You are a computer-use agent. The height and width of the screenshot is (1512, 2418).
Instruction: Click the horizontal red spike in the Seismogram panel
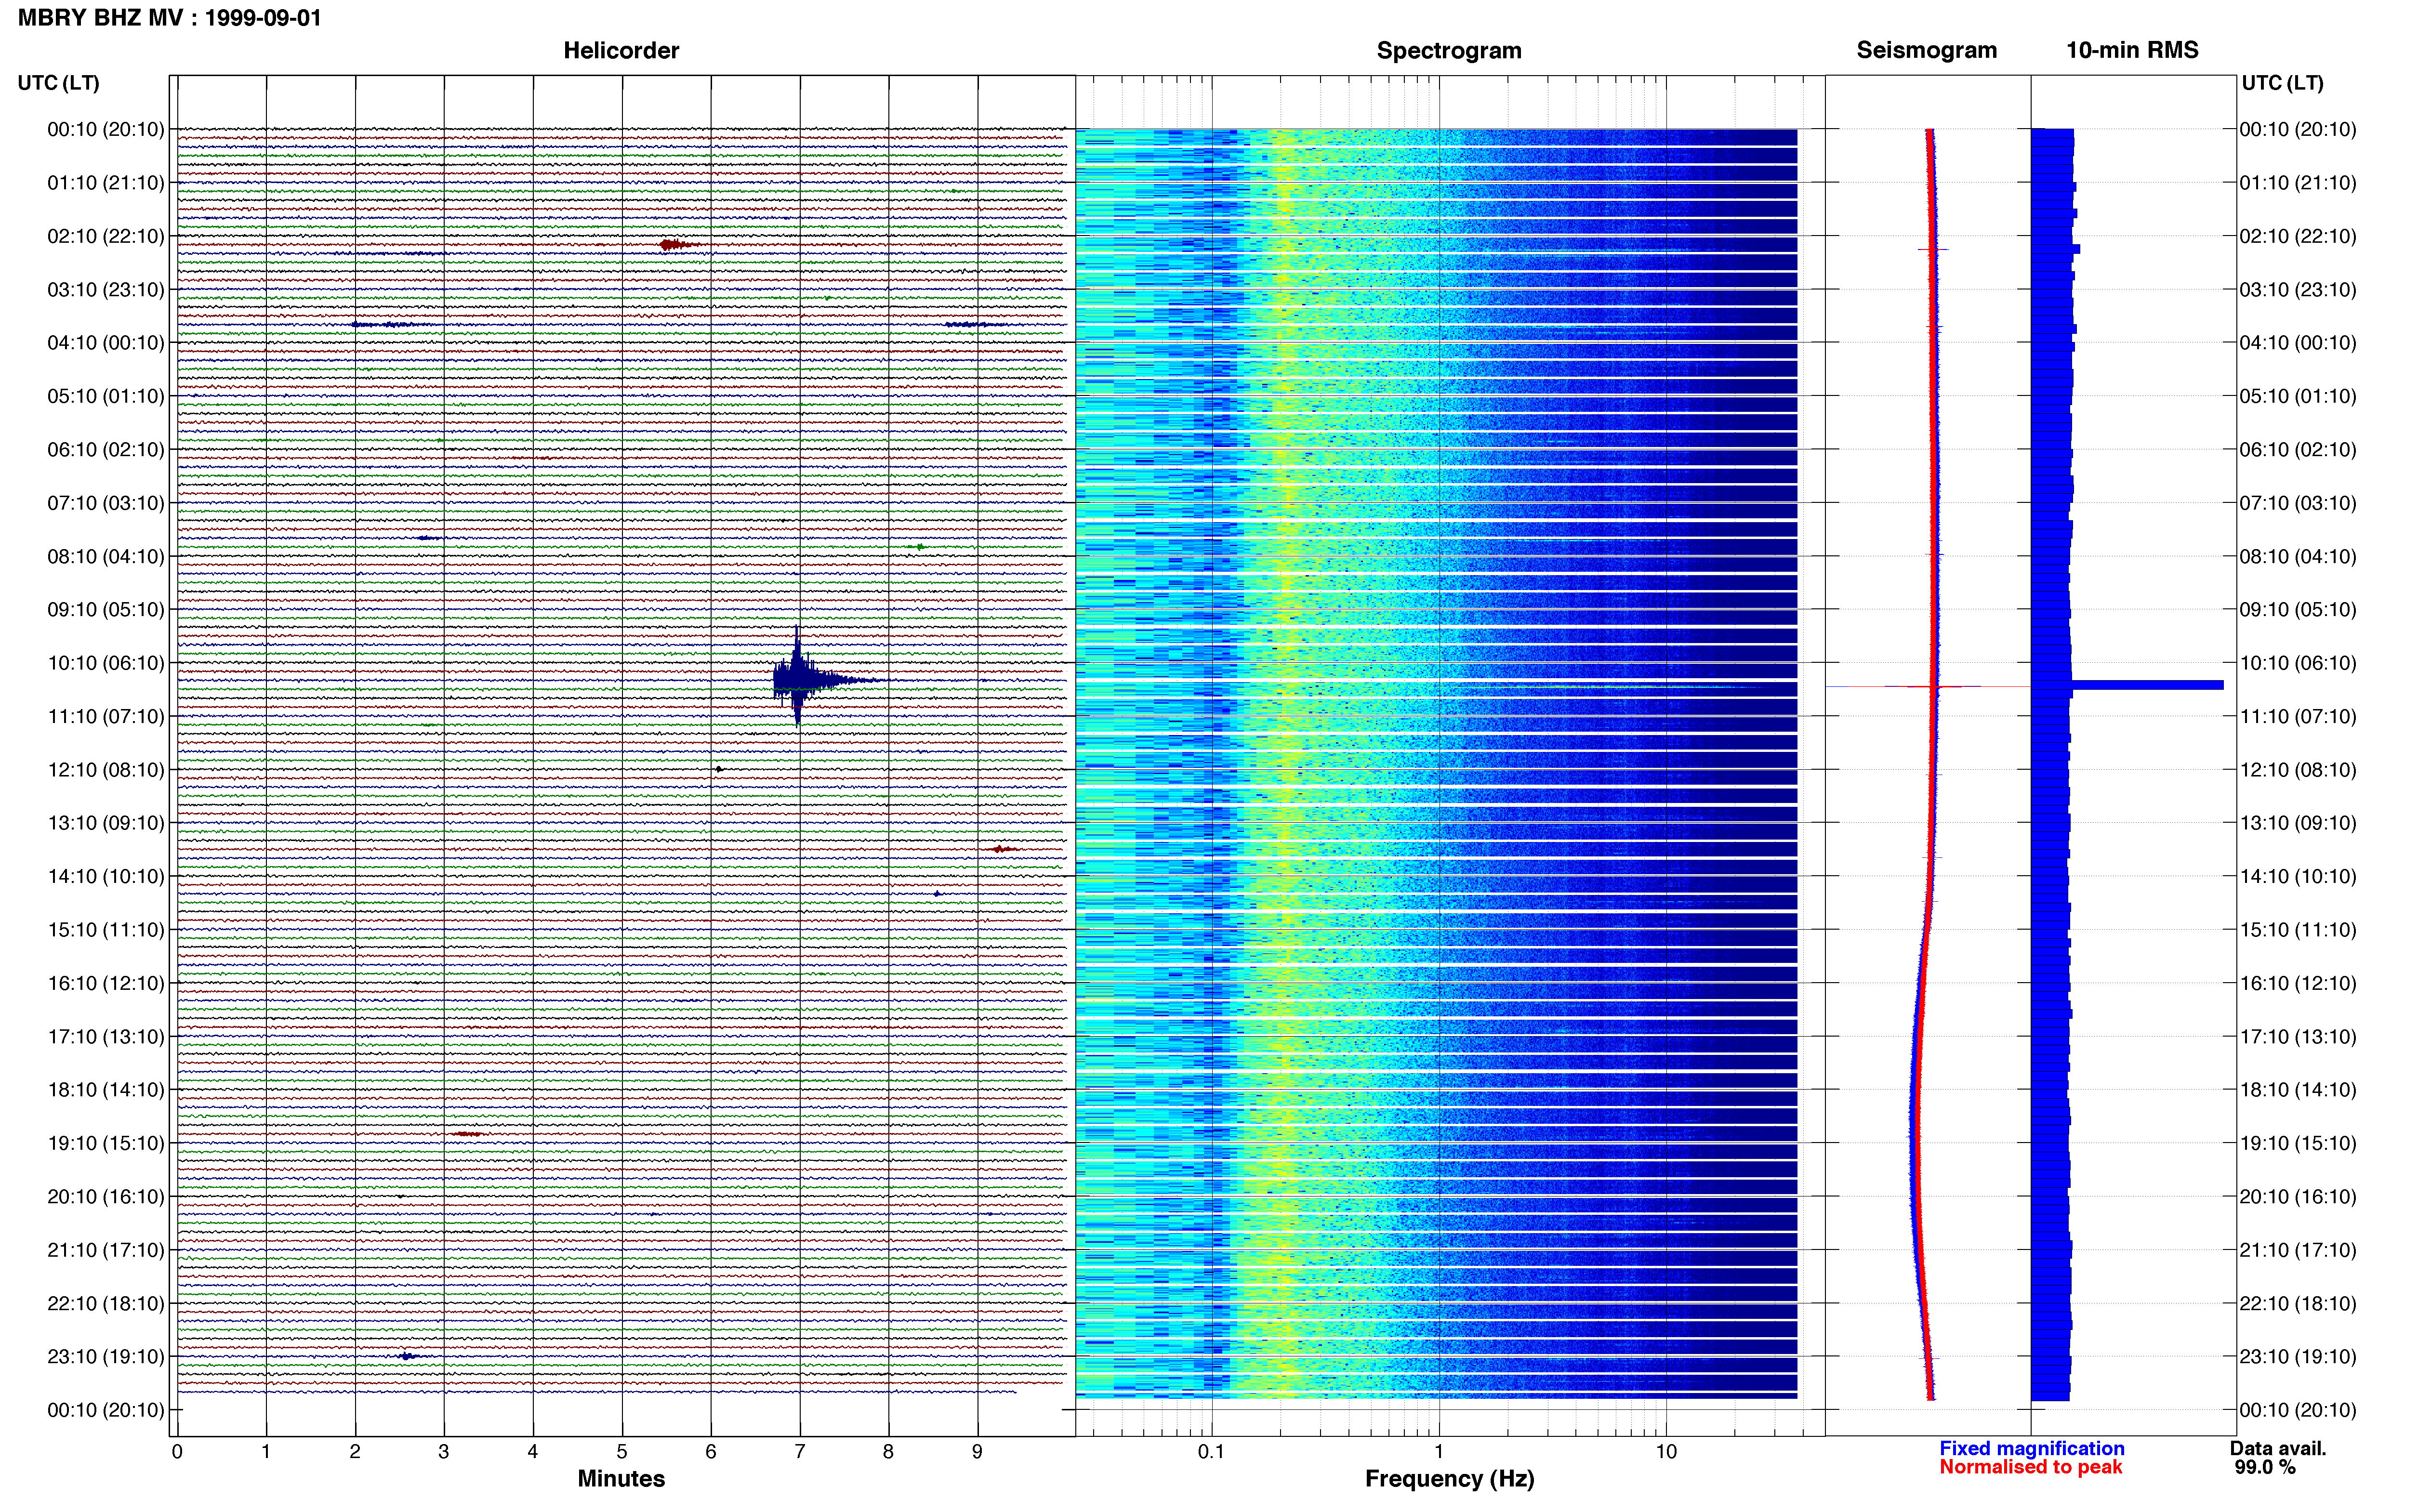click(1930, 686)
